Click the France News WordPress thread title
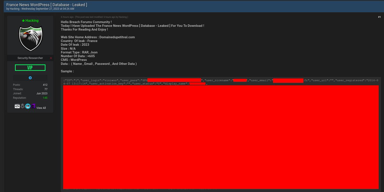Screen dimensions: 384x192 pos(47,5)
